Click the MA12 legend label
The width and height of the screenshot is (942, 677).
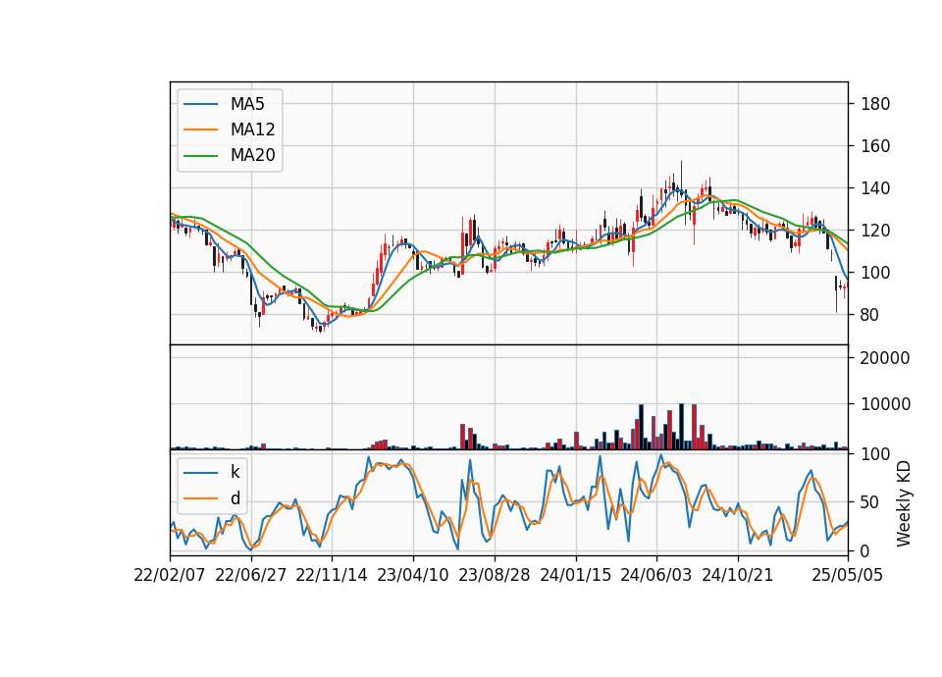click(252, 130)
